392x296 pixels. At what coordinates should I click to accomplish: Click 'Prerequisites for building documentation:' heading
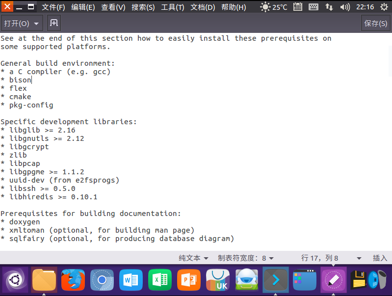click(x=90, y=214)
